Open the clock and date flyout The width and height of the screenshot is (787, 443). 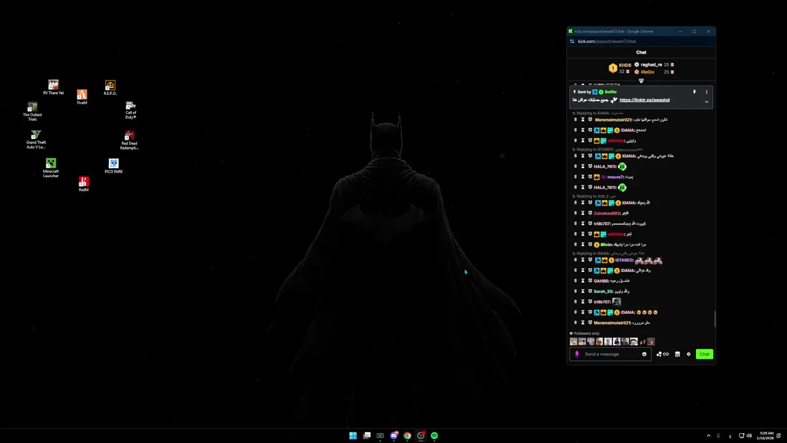click(x=766, y=436)
